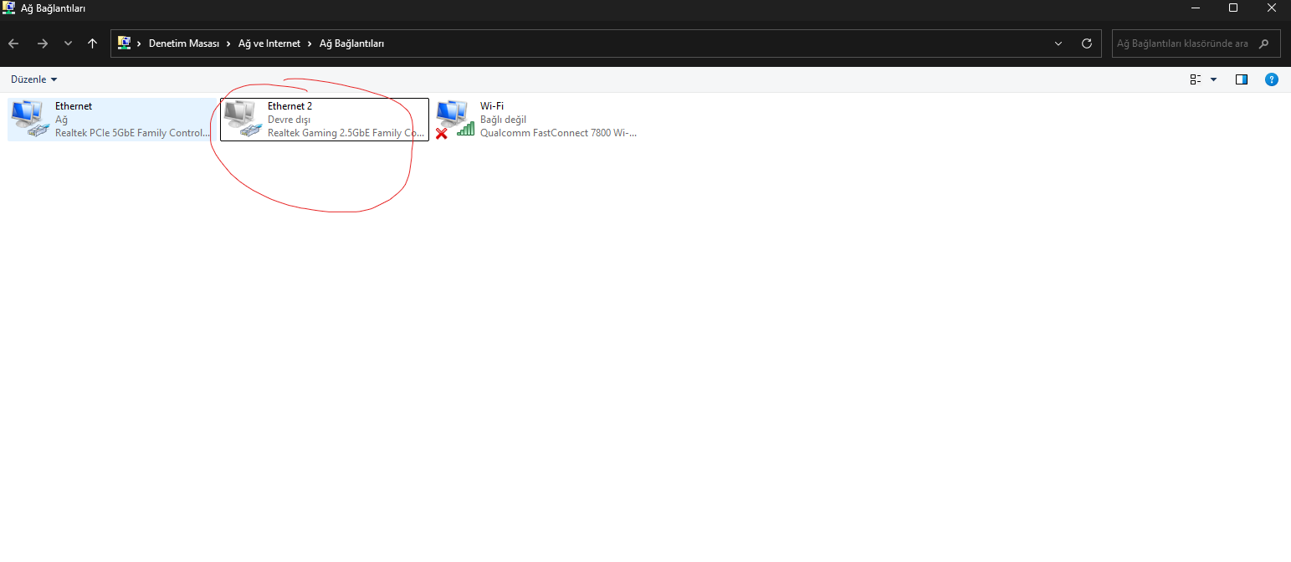The height and width of the screenshot is (562, 1291).
Task: Click the address bar control panel icon
Action: coord(124,43)
